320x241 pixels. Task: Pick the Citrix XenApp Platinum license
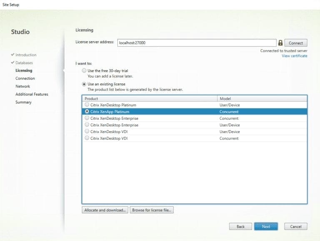tap(87, 112)
